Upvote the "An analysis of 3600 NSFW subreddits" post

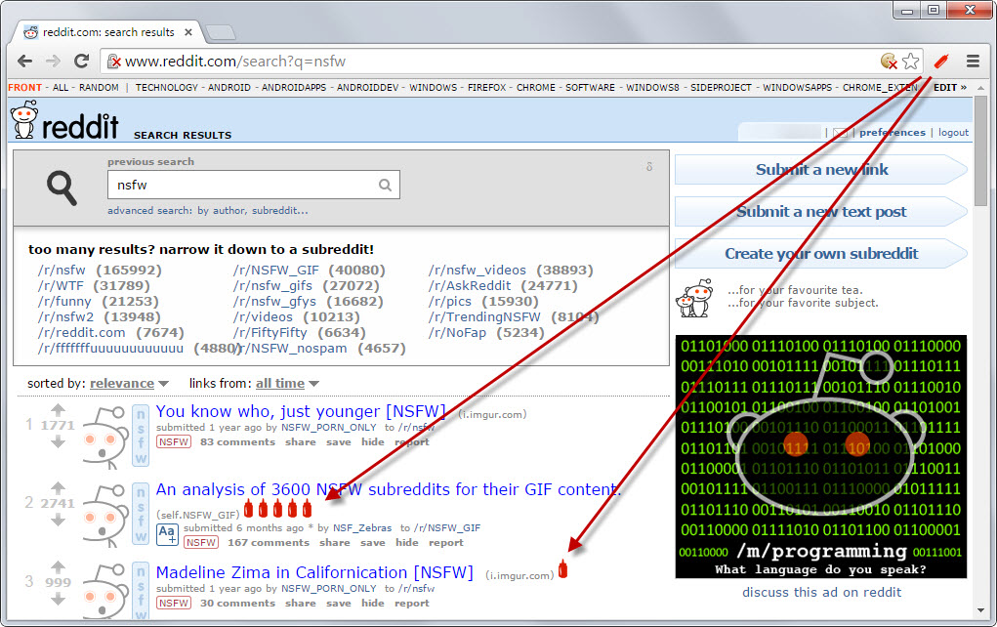click(x=58, y=487)
